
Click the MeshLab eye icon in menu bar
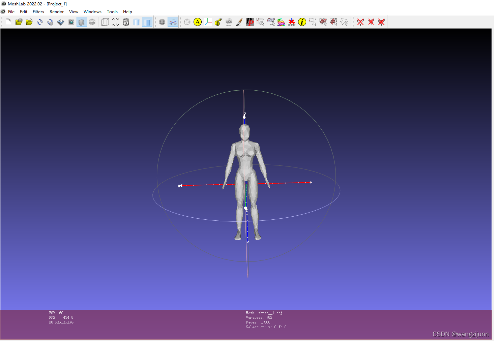[x=3, y=12]
